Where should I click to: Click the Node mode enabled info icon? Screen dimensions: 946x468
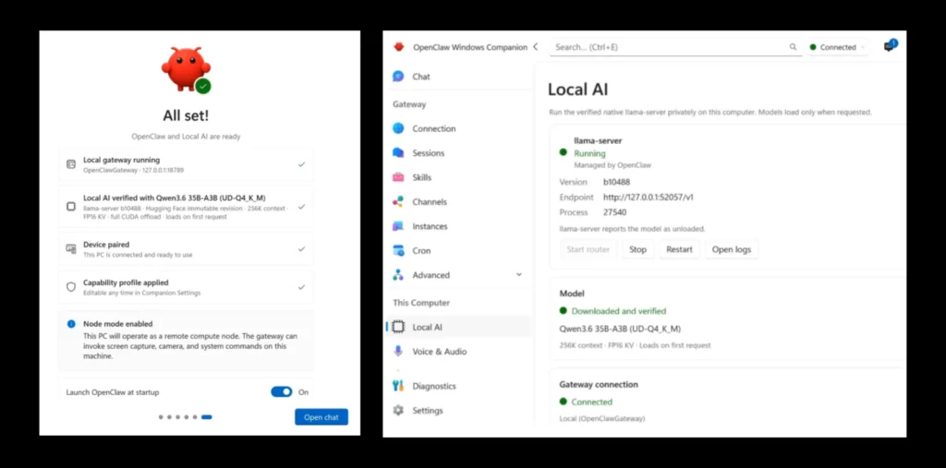71,324
